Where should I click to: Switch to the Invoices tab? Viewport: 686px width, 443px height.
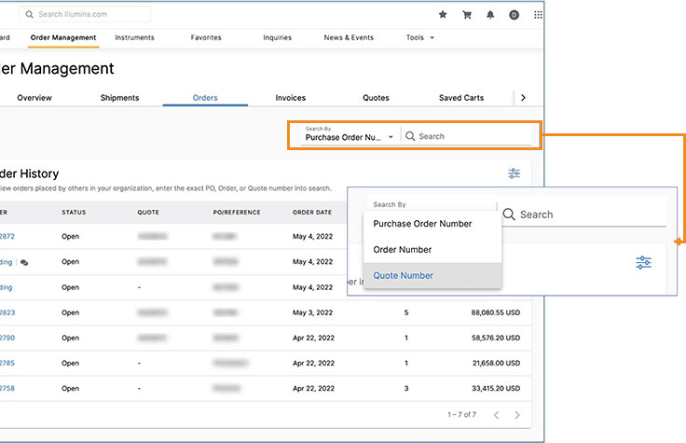pyautogui.click(x=290, y=98)
